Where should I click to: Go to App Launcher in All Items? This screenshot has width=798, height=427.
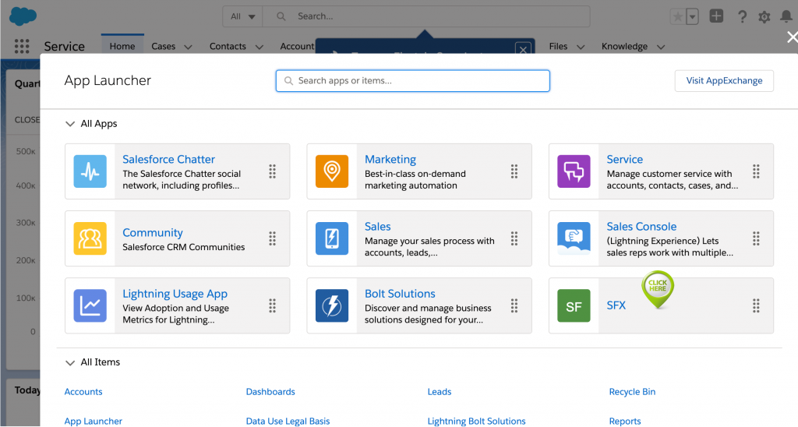point(94,422)
